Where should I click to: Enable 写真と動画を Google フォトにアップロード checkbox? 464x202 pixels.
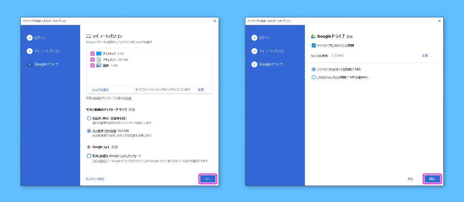pyautogui.click(x=89, y=156)
